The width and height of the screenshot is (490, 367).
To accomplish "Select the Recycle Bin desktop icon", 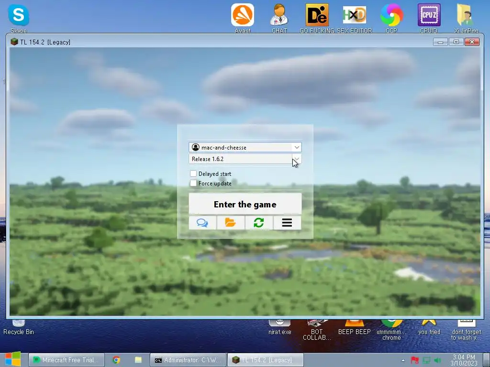I will point(19,327).
